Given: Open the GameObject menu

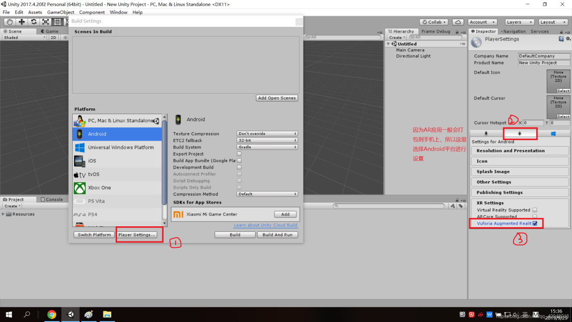Looking at the screenshot, I should click(61, 12).
